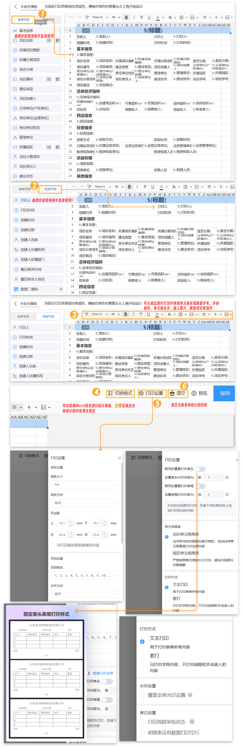Check 明细表没有数据打印空行 checkbox
The width and height of the screenshot is (242, 748).
point(142,732)
